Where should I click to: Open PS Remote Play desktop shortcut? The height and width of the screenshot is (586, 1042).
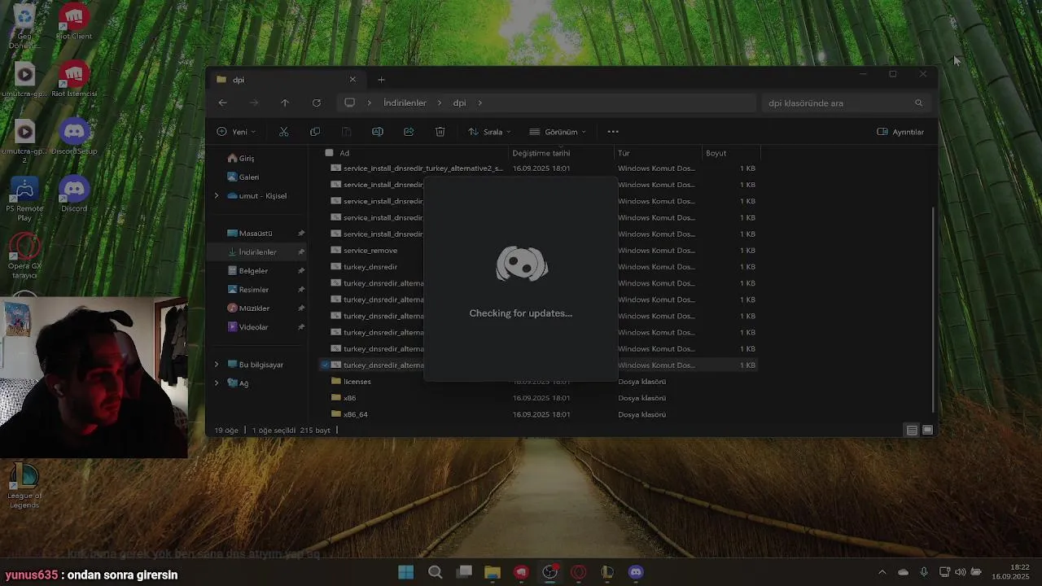(24, 199)
